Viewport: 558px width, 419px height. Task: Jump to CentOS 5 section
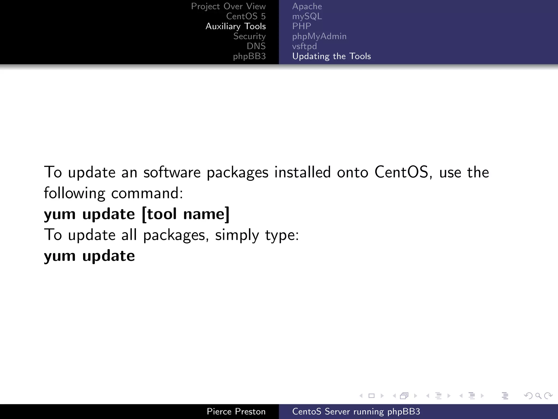[x=246, y=16]
